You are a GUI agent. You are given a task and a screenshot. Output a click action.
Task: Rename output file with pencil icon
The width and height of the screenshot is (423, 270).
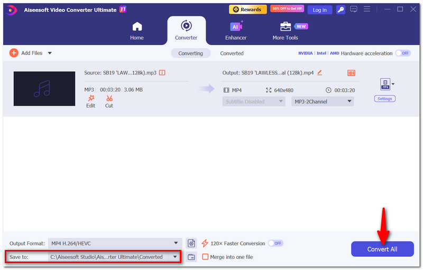tap(319, 72)
